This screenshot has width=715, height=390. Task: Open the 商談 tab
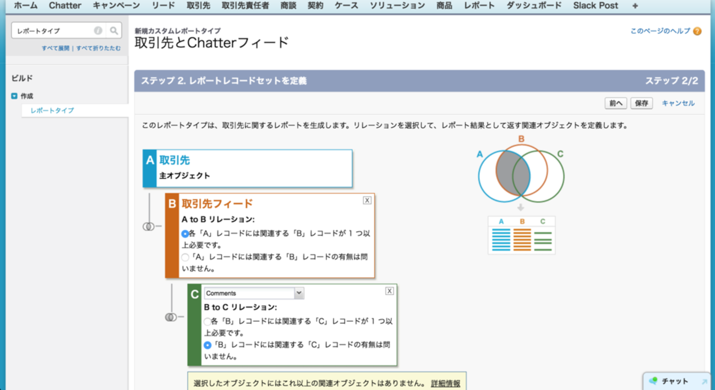click(x=288, y=6)
